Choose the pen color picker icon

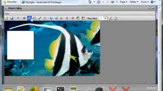[111, 18]
